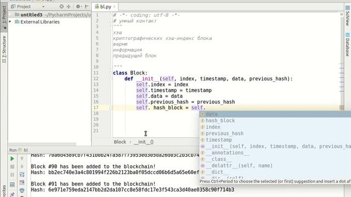Choose 'hash_block' completion suggestion
The width and height of the screenshot is (351, 197).
(x=275, y=120)
